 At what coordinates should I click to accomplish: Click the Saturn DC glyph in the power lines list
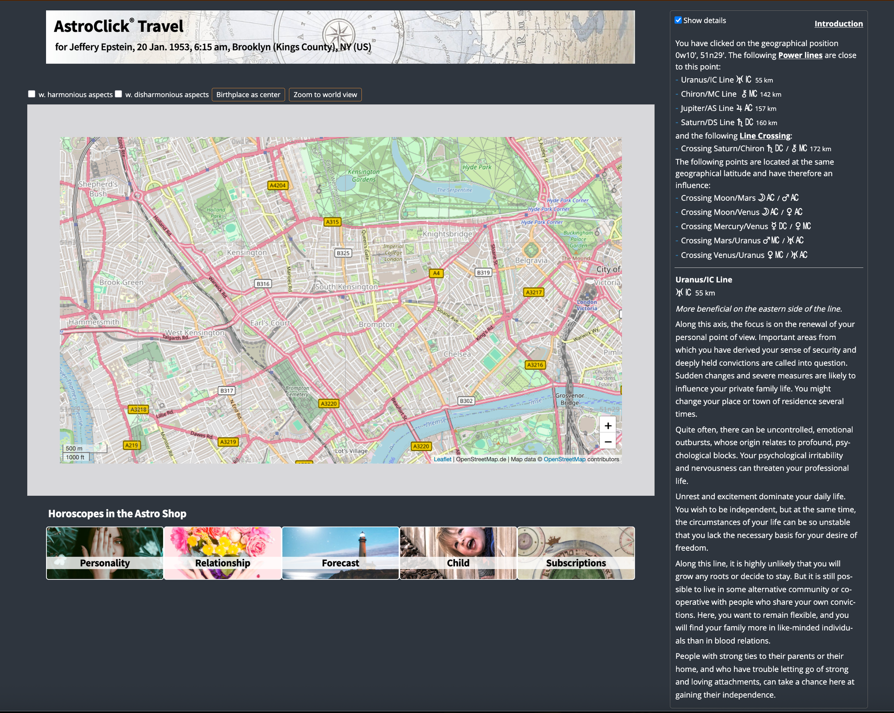click(x=745, y=122)
